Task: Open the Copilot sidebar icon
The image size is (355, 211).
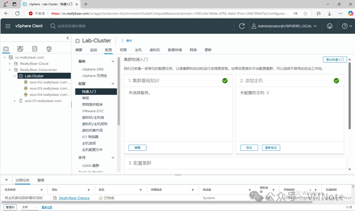Action: [x=351, y=13]
